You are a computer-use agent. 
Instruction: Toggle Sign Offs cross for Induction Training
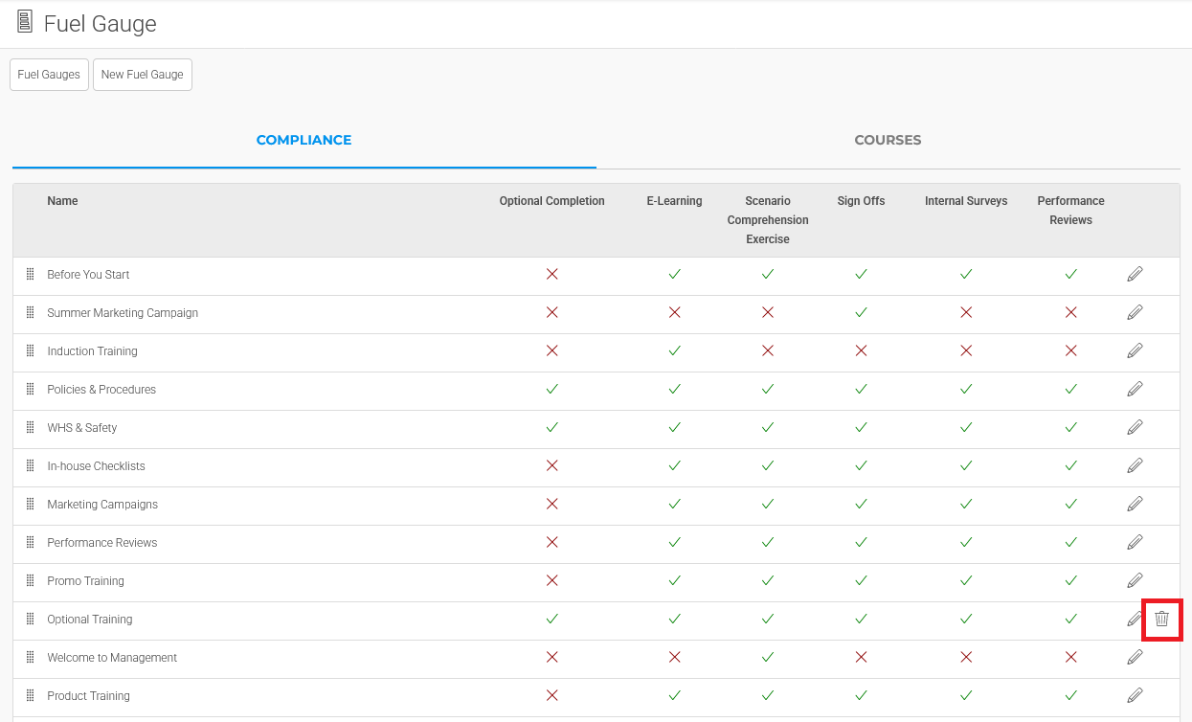pyautogui.click(x=861, y=351)
